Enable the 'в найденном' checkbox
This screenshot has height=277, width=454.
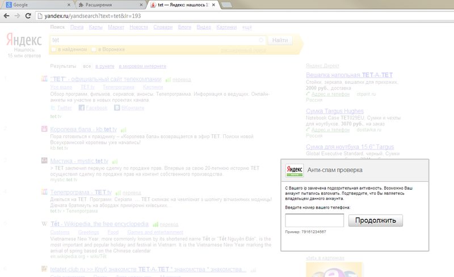[53, 50]
